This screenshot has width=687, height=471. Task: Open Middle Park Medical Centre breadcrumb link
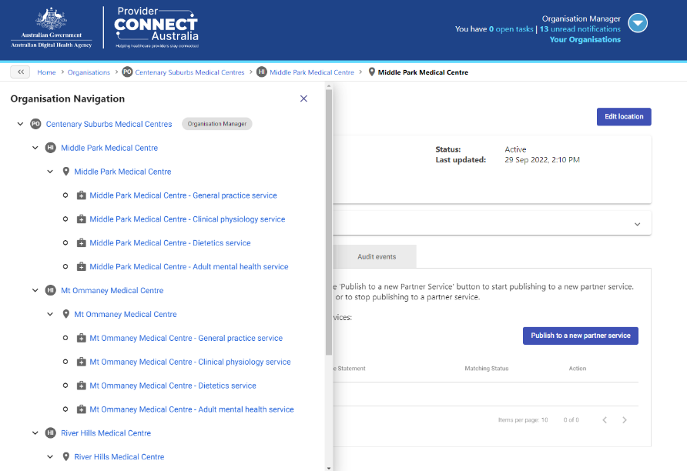point(312,72)
